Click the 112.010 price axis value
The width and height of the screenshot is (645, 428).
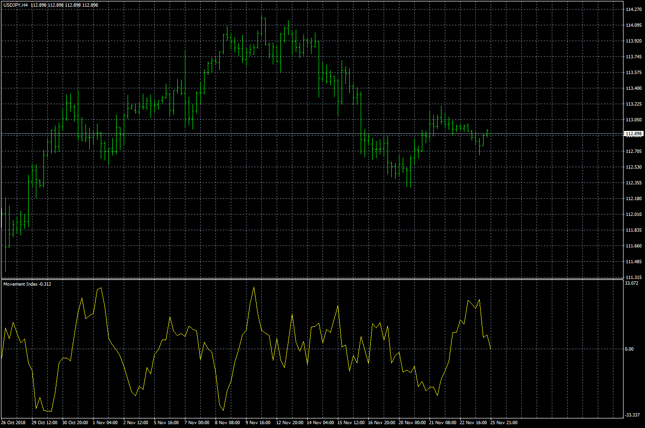(633, 214)
